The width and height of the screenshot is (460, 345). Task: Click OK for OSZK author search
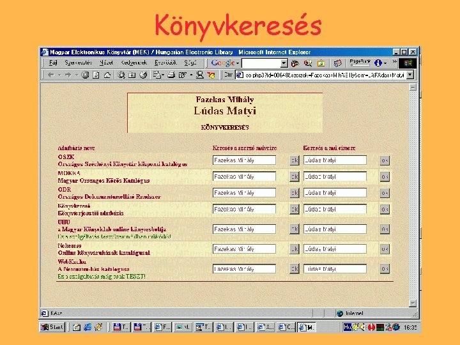295,160
